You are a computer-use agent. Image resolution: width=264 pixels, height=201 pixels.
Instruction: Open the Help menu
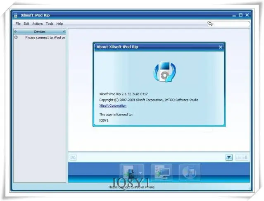point(59,24)
